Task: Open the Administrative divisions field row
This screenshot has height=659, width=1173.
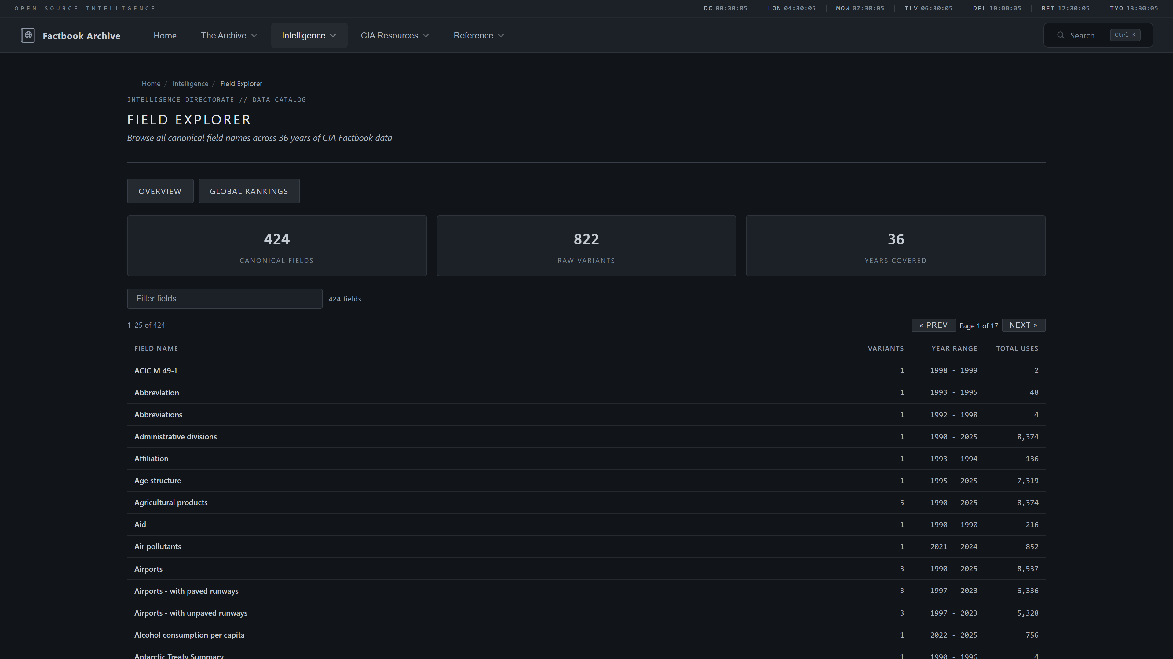Action: pos(175,437)
